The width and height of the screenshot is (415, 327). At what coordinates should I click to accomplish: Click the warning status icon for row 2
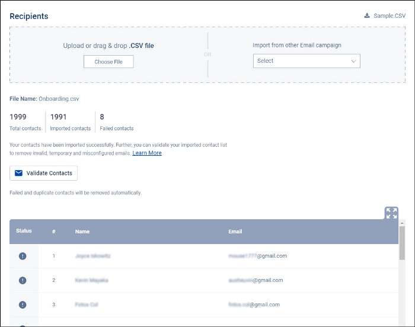pyautogui.click(x=23, y=280)
